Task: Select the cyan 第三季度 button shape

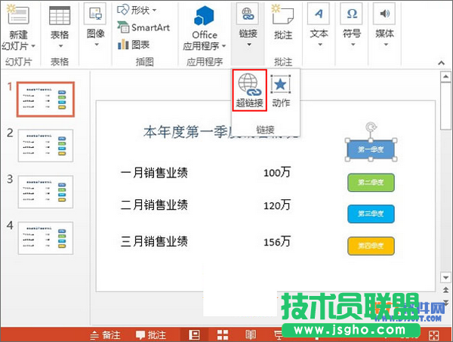Action: point(371,214)
